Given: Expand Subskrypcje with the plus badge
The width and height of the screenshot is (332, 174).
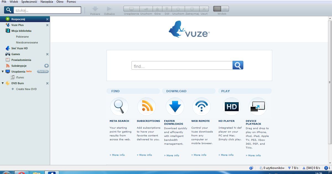Looking at the screenshot, I should pyautogui.click(x=47, y=66).
